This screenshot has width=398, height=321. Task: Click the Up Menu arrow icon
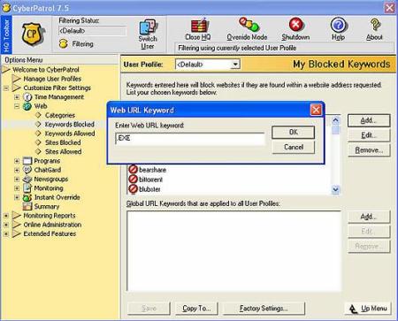click(x=354, y=309)
